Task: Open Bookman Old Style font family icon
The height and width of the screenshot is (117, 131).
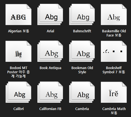Action: coord(82,51)
